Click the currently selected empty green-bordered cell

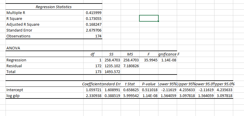click(x=149, y=18)
